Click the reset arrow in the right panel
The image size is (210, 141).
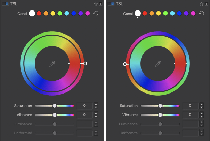point(201,13)
